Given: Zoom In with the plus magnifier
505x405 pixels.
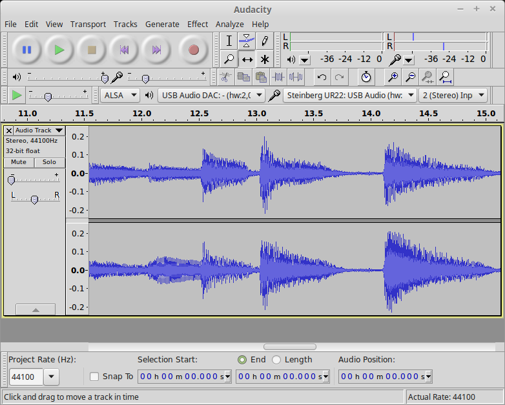Looking at the screenshot, I should pyautogui.click(x=393, y=77).
